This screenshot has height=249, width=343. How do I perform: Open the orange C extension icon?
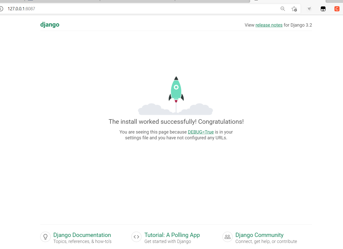[x=337, y=9]
